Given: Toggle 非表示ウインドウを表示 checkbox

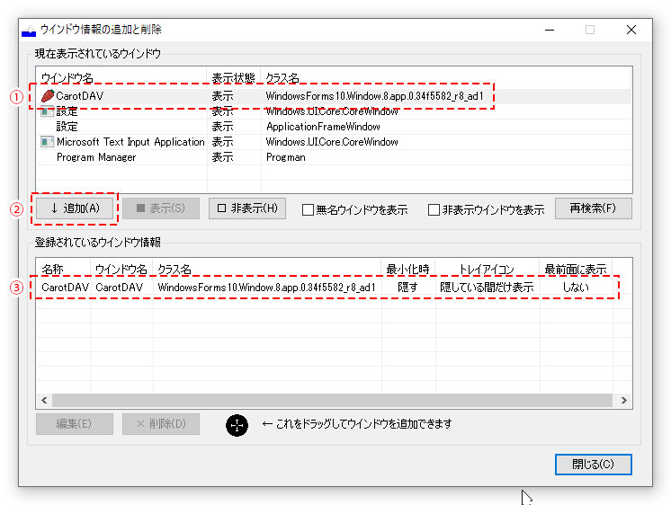Looking at the screenshot, I should coord(434,210).
